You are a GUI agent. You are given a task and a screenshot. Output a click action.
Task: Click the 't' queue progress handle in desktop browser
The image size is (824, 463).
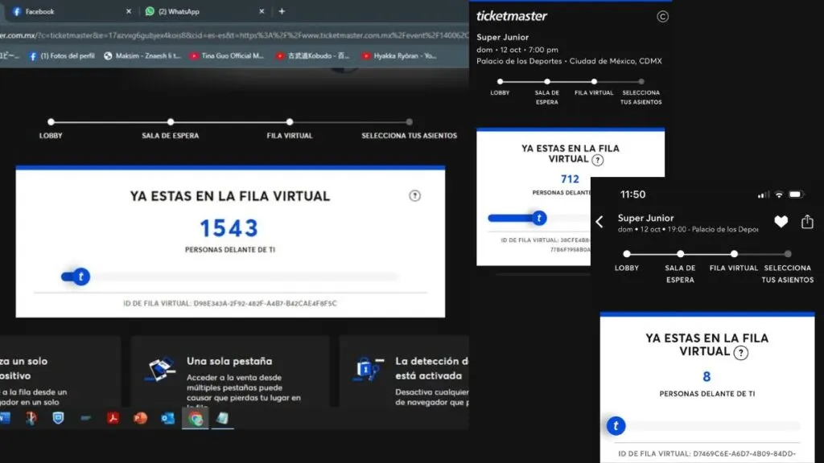(x=80, y=277)
